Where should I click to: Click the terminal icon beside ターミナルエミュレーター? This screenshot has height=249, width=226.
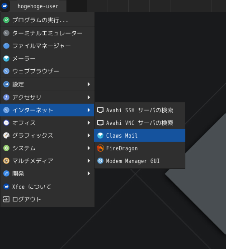coord(6,33)
